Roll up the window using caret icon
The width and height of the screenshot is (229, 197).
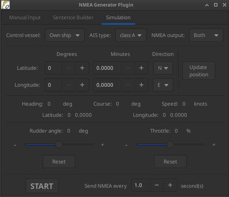[207, 5]
